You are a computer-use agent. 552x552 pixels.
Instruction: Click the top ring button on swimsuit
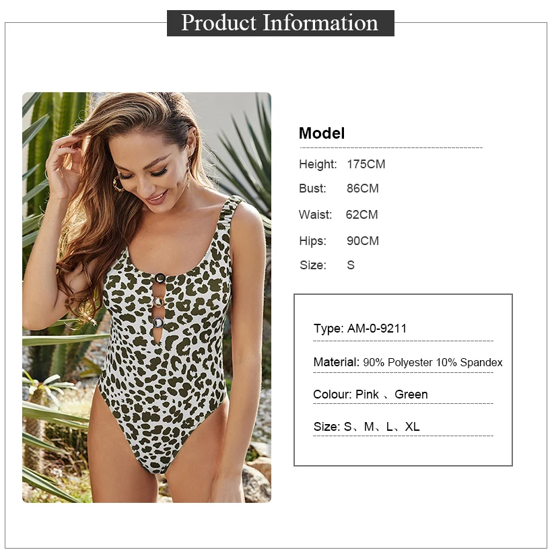[160, 279]
